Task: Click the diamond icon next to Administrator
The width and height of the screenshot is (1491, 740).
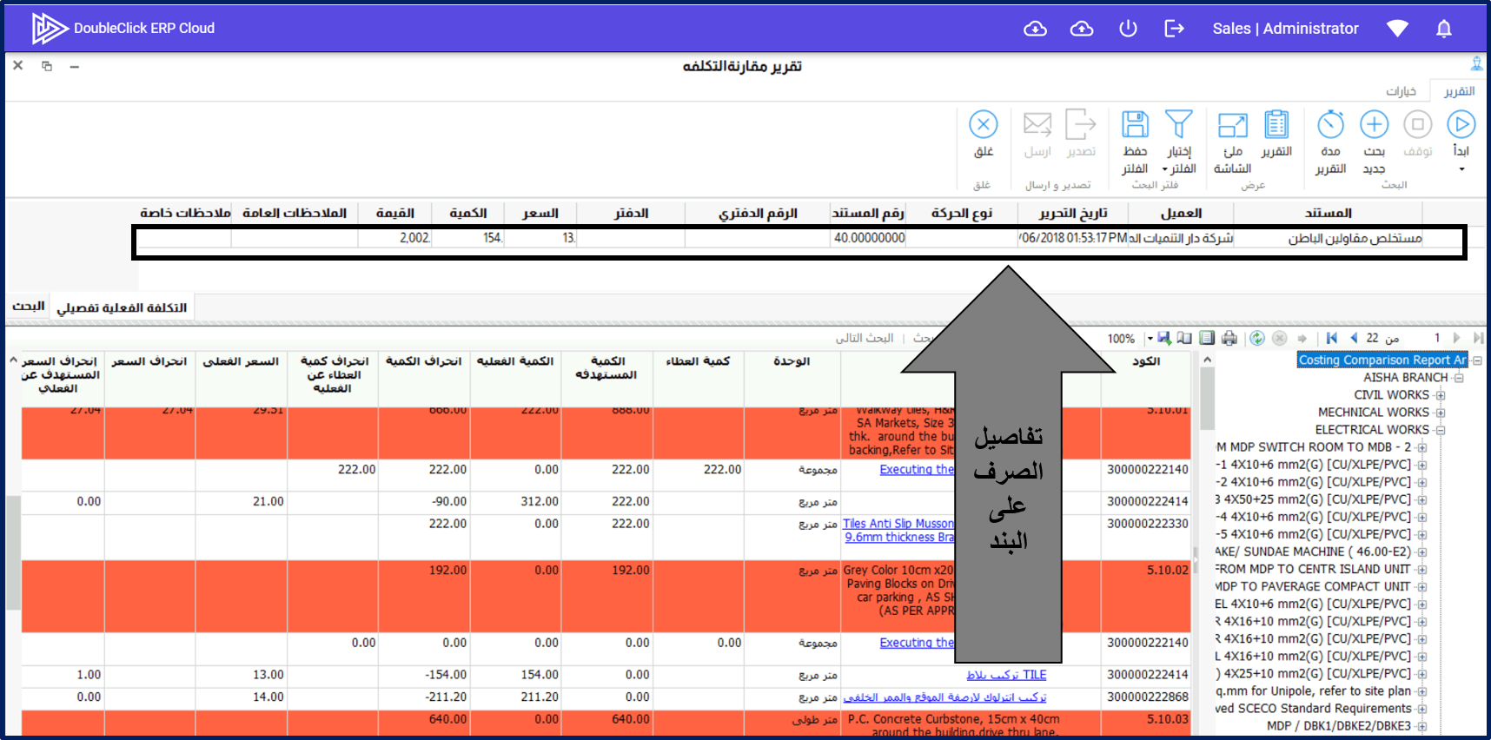Action: [1397, 29]
